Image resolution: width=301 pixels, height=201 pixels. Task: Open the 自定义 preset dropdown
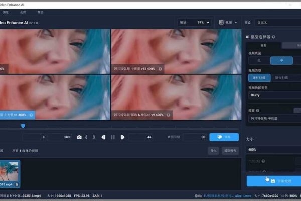coord(278,22)
